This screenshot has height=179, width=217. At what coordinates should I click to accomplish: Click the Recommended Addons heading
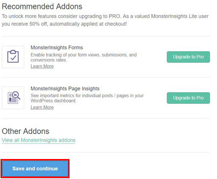(42, 6)
